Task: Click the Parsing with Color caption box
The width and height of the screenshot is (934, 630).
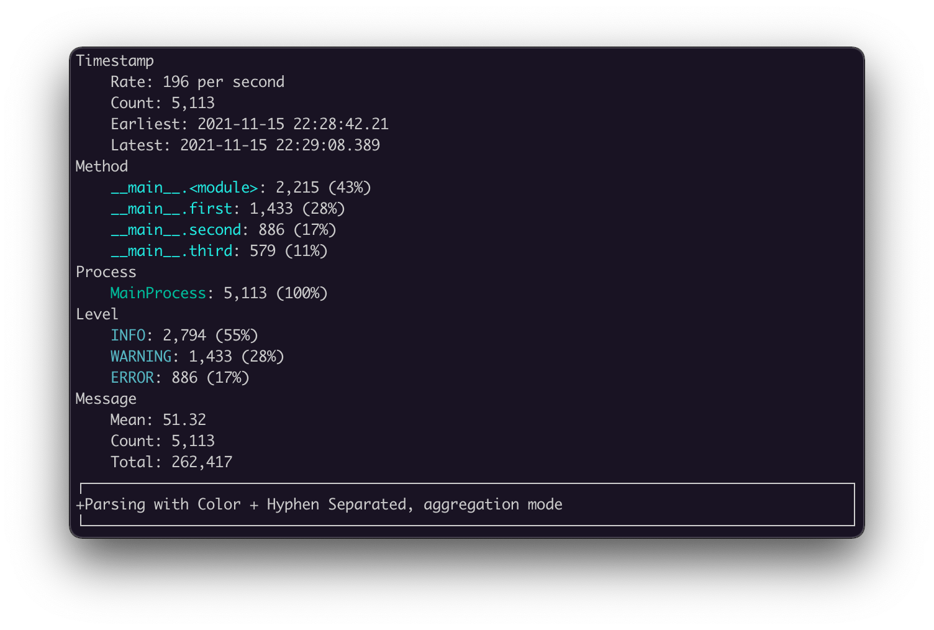Action: pyautogui.click(x=468, y=504)
